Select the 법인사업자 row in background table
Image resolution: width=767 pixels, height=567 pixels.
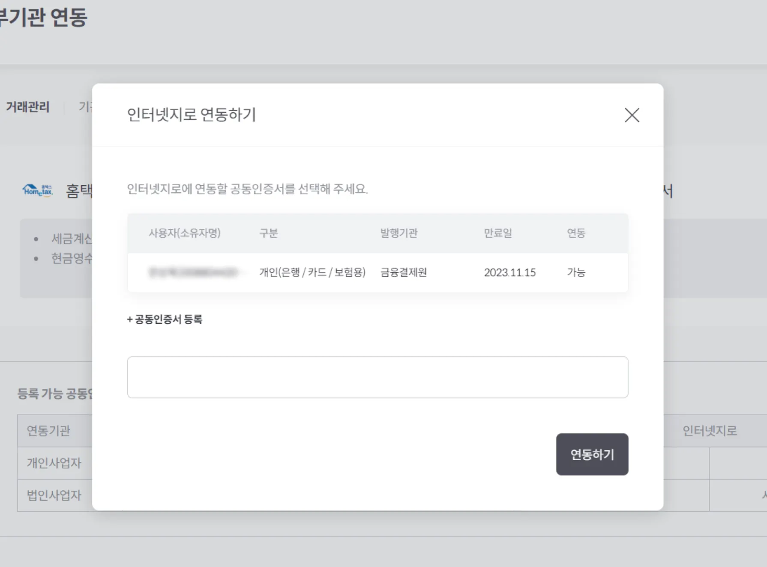[54, 495]
